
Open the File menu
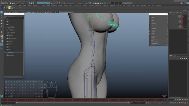tap(3, 1)
